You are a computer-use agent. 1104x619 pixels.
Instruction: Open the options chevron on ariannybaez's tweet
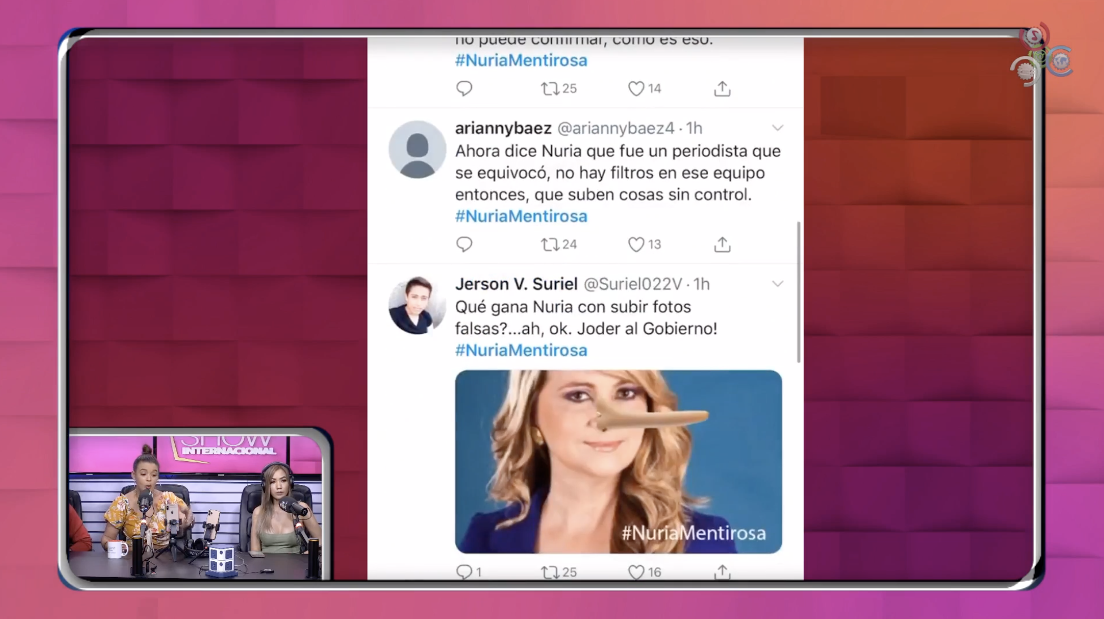click(x=778, y=128)
